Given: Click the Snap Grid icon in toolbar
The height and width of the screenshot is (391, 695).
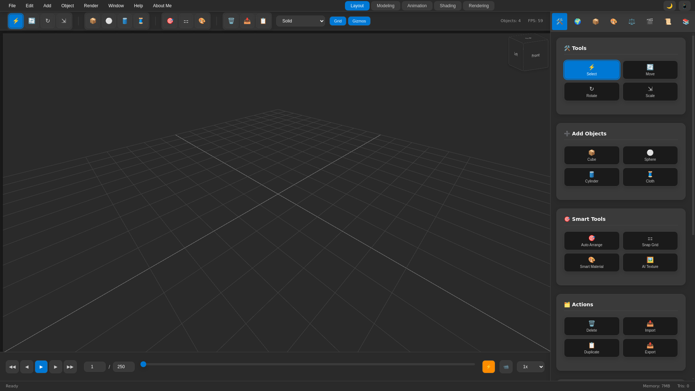Looking at the screenshot, I should click(186, 21).
